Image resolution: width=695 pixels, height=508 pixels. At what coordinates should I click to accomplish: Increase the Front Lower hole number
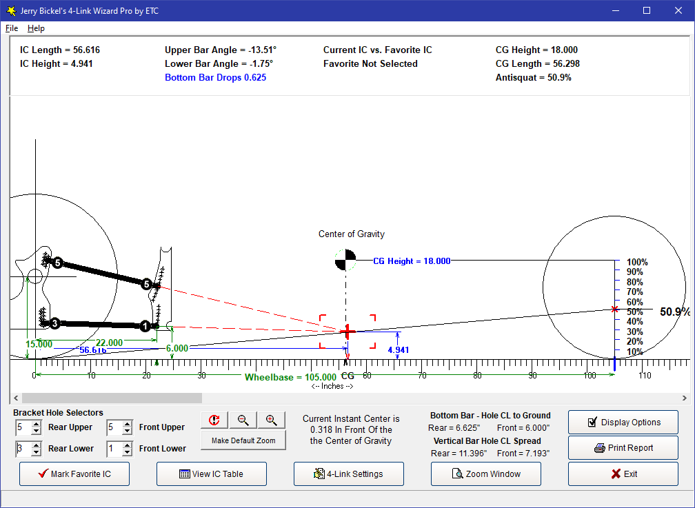127,445
